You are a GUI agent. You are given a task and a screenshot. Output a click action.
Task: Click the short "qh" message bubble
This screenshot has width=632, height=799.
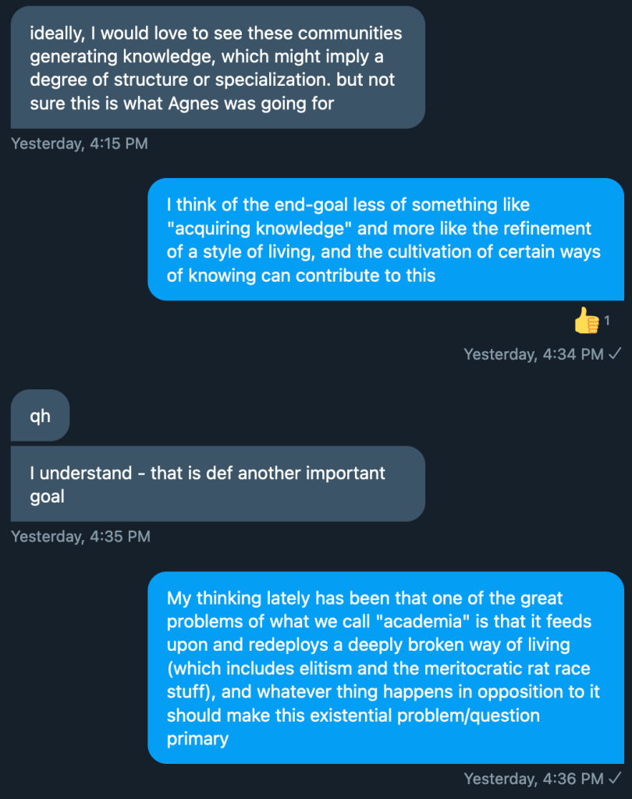[x=40, y=416]
